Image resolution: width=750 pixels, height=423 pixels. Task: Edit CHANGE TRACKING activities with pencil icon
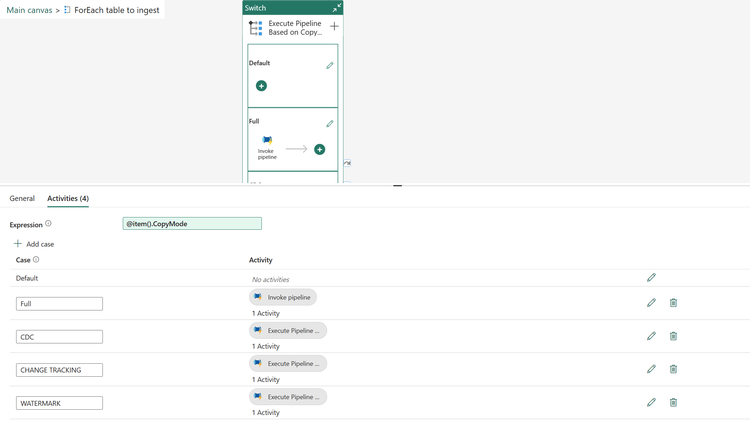651,369
